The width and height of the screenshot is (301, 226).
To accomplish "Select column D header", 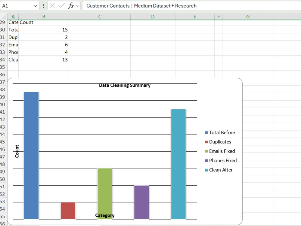I will tap(153, 17).
